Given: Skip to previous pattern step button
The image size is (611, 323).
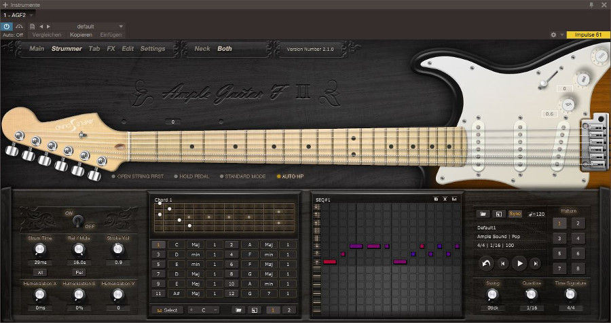Looking at the screenshot, I should click(x=502, y=264).
